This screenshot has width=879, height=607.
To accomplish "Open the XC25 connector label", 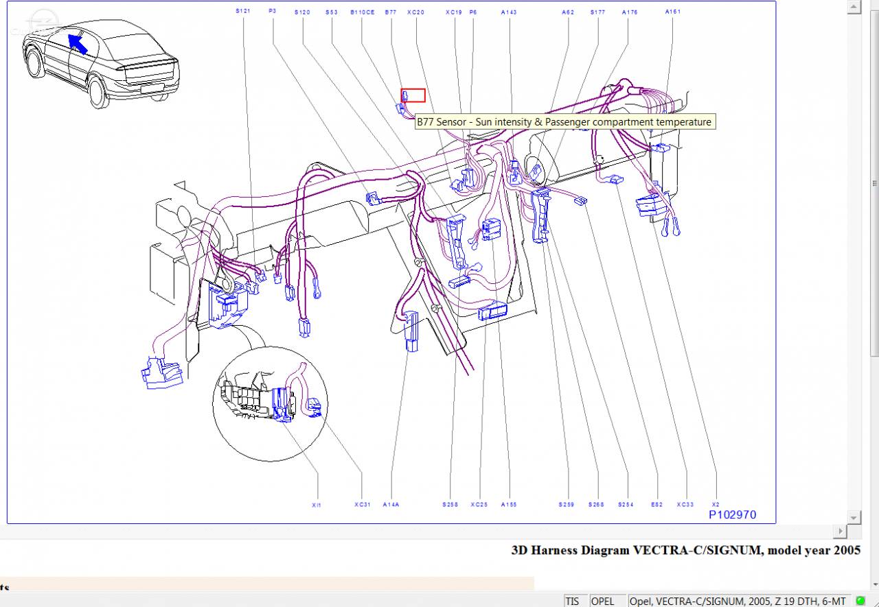I will (479, 505).
